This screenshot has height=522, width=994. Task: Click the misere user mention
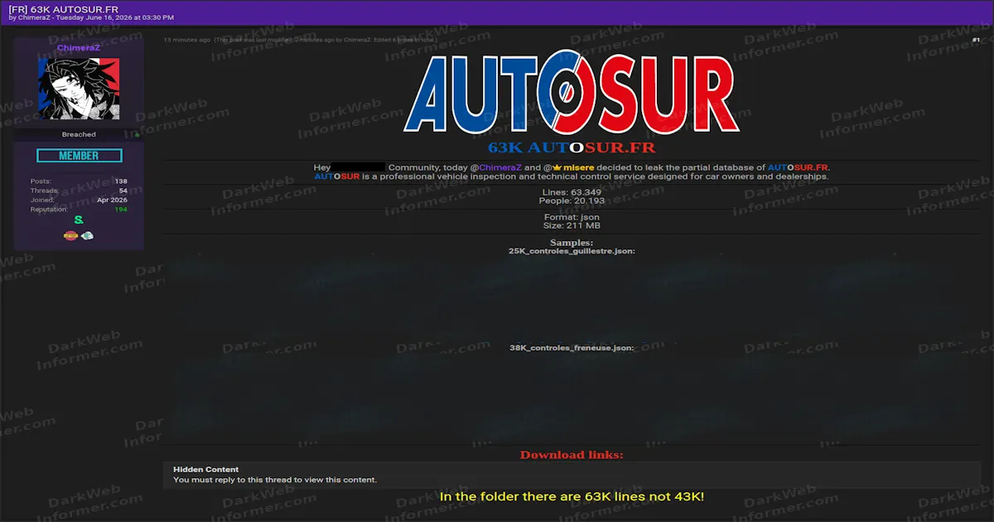579,167
